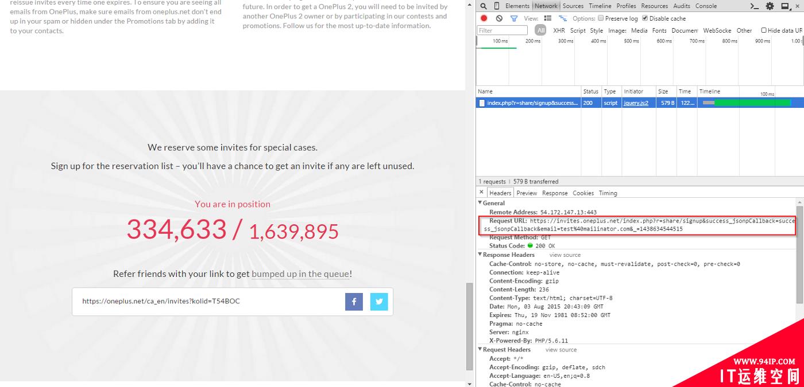804x387 pixels.
Task: Toggle device mode phone icon
Action: click(x=497, y=6)
